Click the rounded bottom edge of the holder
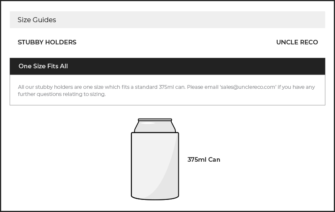 (x=155, y=198)
